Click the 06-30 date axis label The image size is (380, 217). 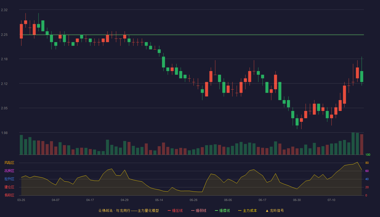(x=297, y=200)
